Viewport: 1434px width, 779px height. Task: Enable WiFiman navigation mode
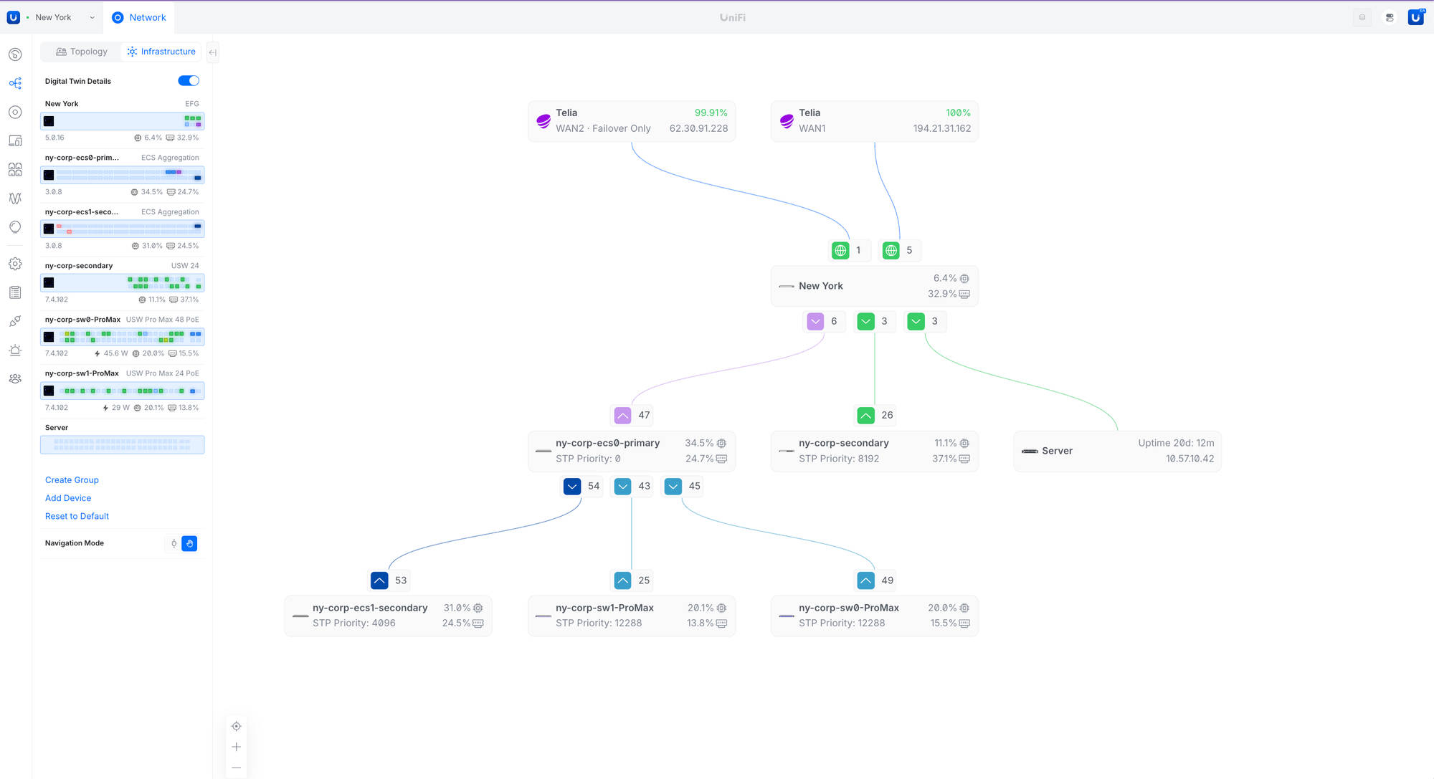(x=174, y=543)
